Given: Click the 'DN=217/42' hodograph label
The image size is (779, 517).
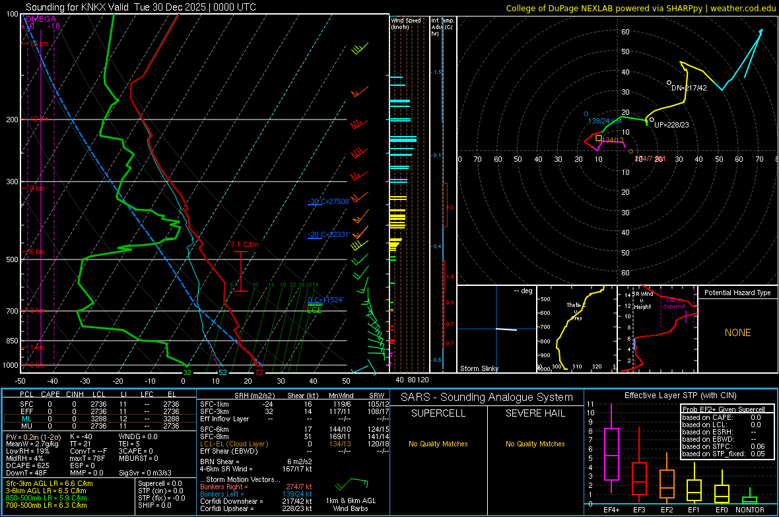Looking at the screenshot, I should point(689,88).
